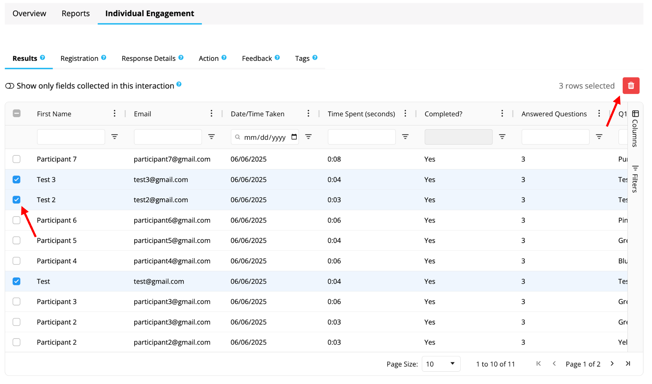Switch to the Reports tab

75,13
